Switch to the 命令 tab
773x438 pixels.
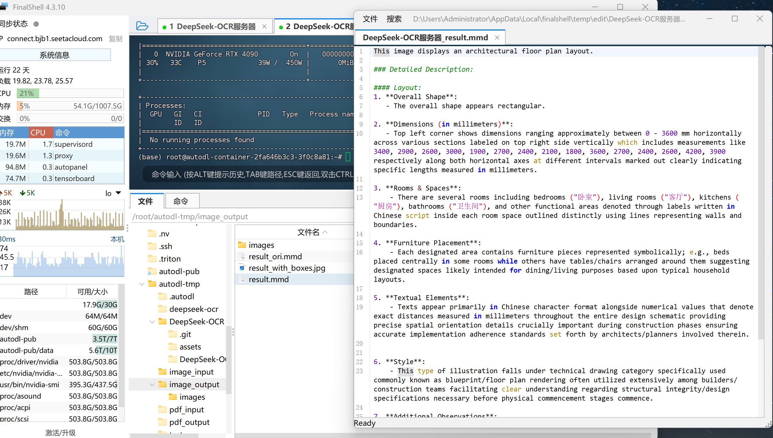[x=181, y=201]
